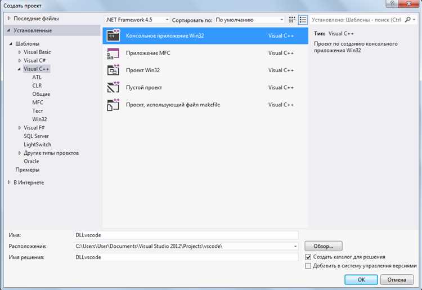Choose the makefile project template icon
Viewport: 422px width, 290px height.
(x=113, y=105)
